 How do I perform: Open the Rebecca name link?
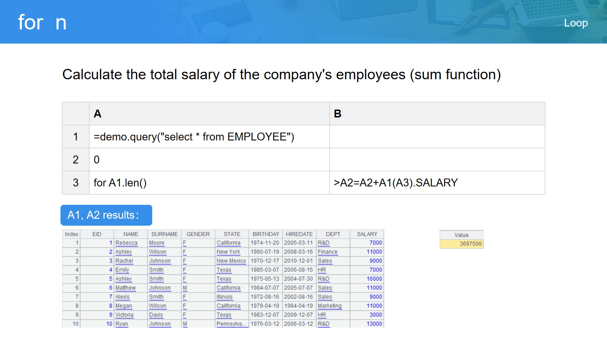click(126, 243)
